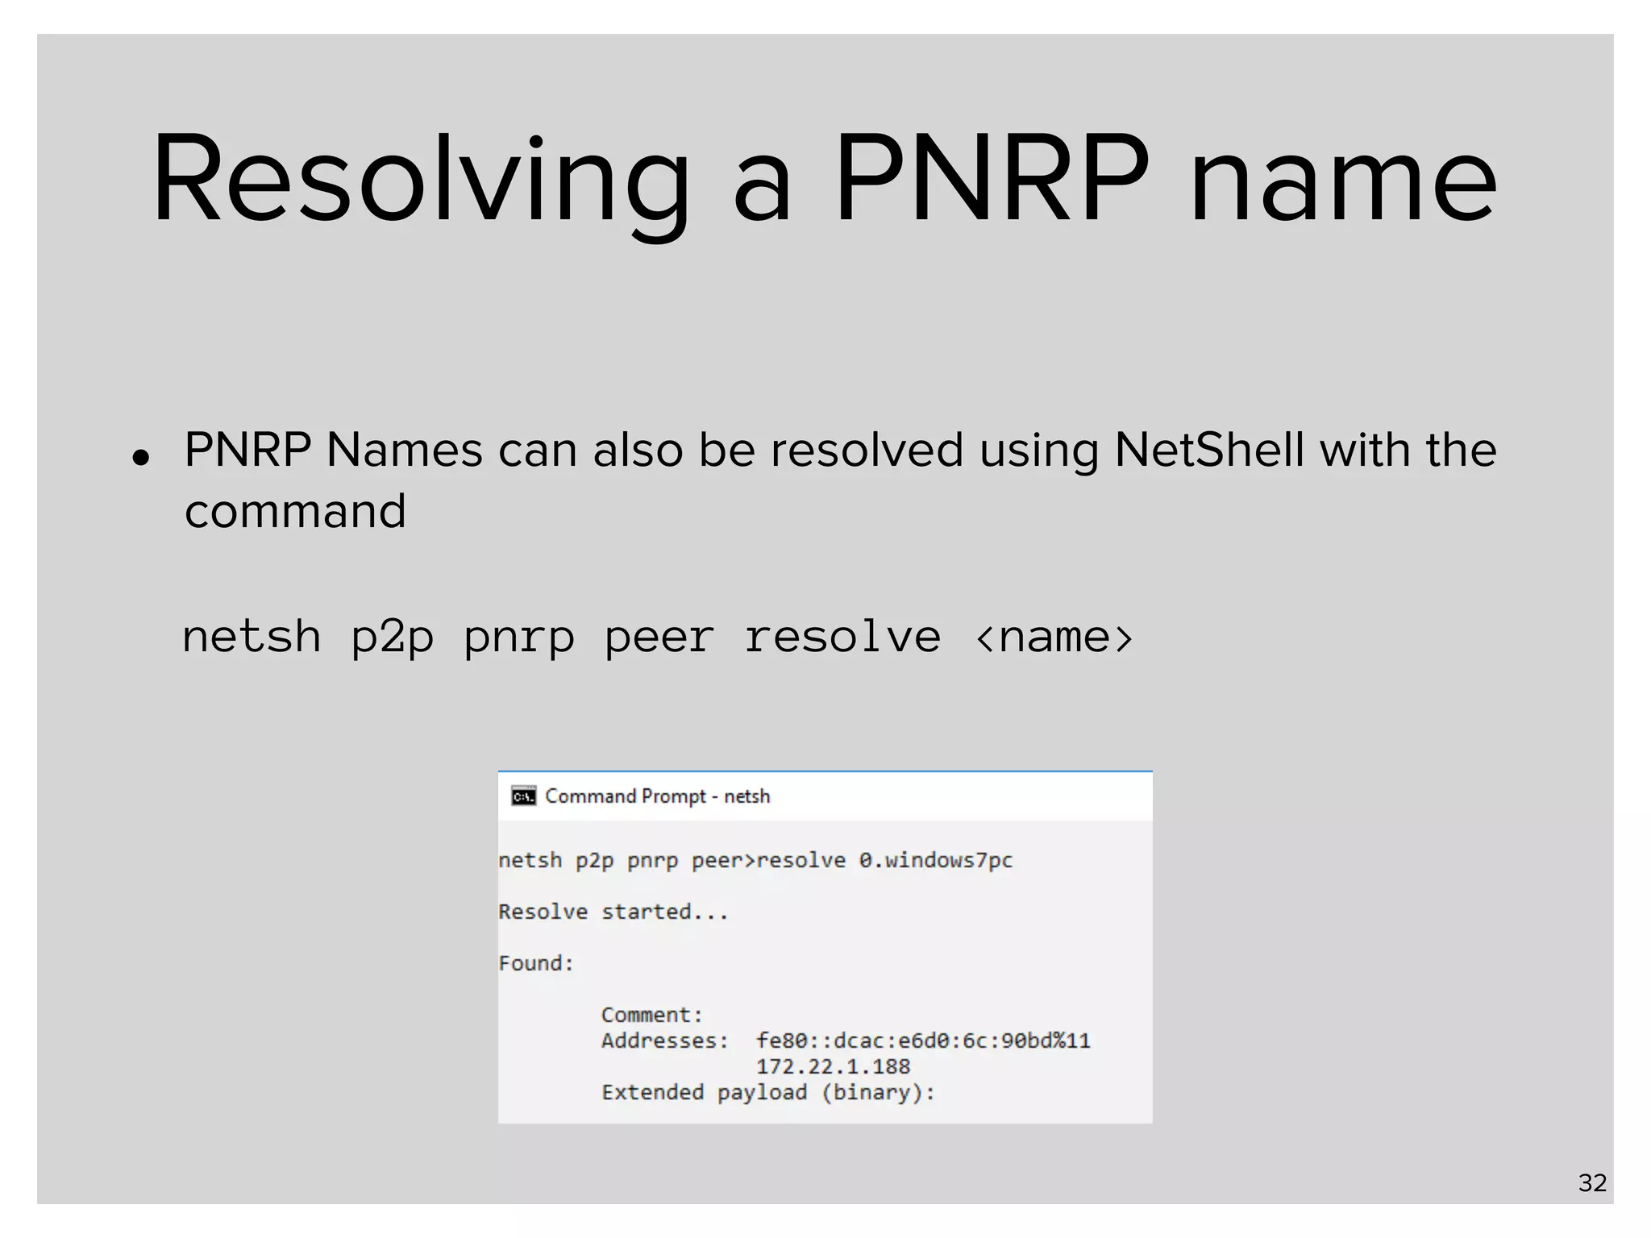Screen dimensions: 1651x1238
Task: Click the IPv6 address fe80::dcac:e6d0:6c:90bd%11
Action: point(923,1041)
